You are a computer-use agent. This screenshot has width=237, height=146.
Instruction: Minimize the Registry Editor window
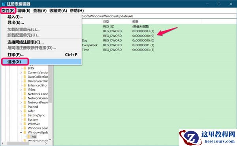click(207, 4)
